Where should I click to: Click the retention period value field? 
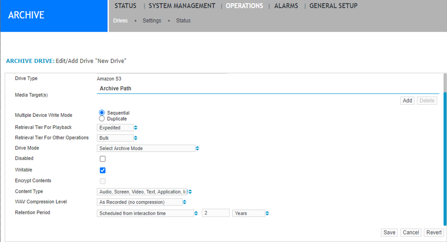click(215, 213)
